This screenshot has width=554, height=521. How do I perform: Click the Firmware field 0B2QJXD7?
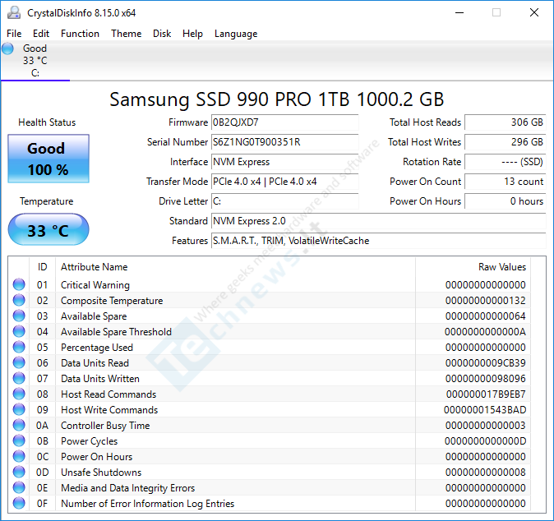284,122
